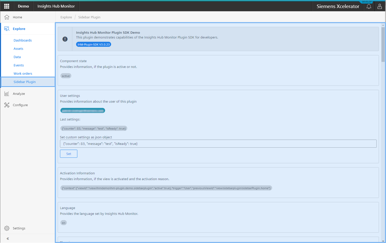Open the Assets page
Viewport: 386px width, 243px height.
[18, 49]
